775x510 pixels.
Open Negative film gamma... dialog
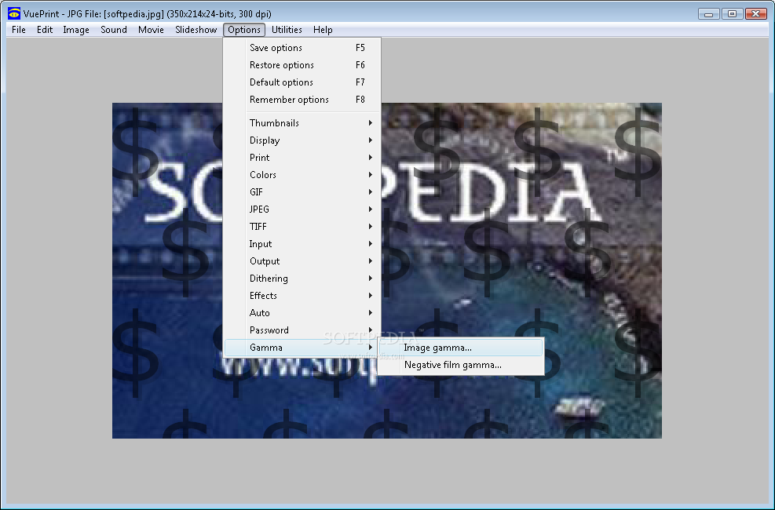461,365
